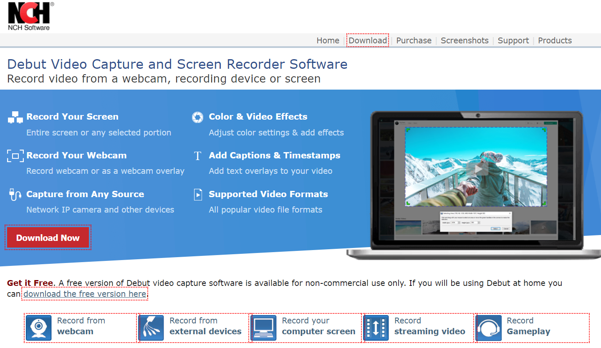Open the download the free version here link

(x=85, y=294)
